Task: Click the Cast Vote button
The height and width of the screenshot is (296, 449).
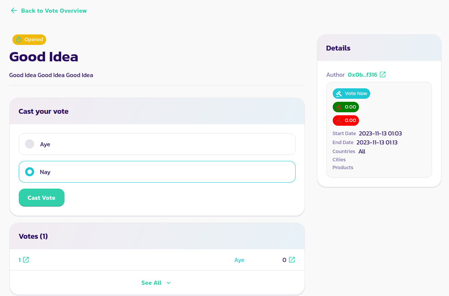Action: pos(42,198)
